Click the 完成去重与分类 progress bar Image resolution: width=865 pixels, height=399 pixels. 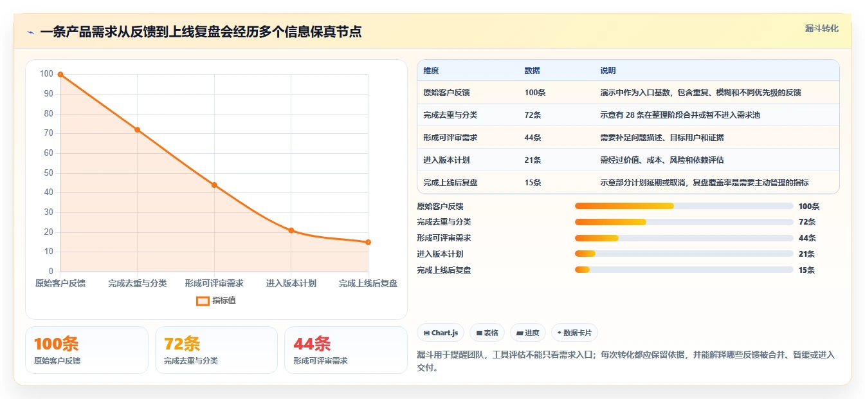[684, 222]
